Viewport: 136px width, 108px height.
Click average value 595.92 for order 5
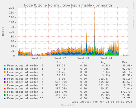(x=104, y=82)
